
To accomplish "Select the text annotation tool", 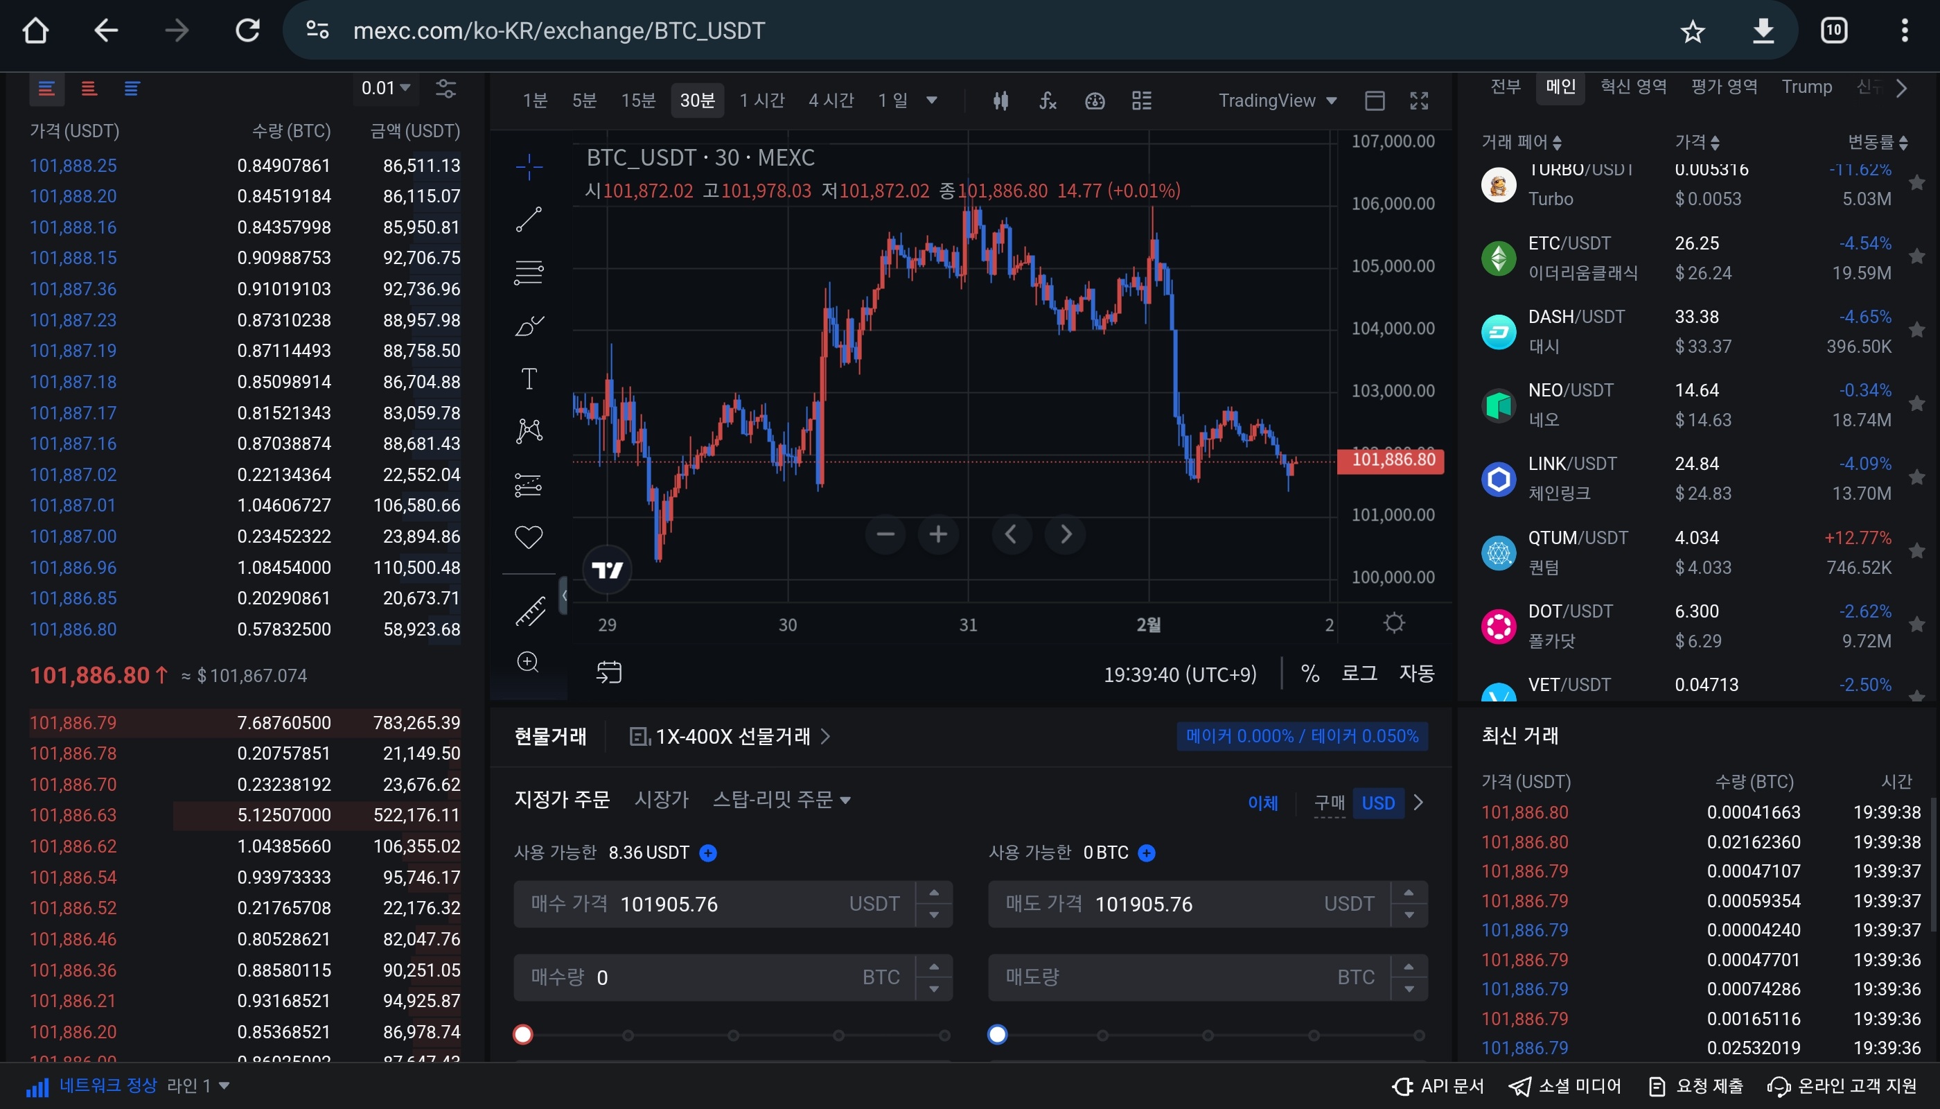I will (529, 378).
